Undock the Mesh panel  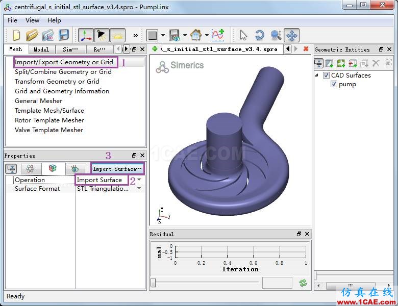(x=135, y=49)
